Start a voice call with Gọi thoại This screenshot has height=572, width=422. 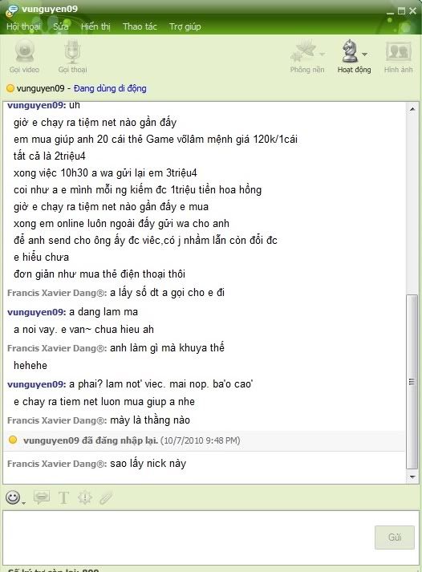(72, 56)
